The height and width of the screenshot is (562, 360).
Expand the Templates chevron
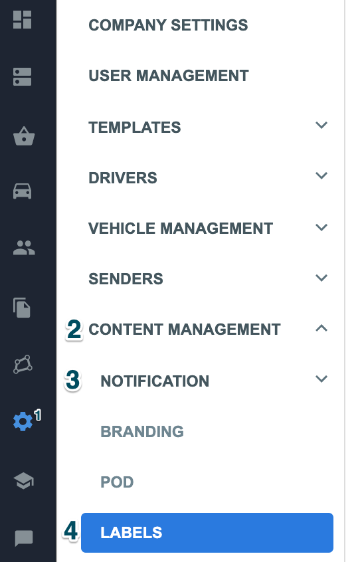(321, 125)
